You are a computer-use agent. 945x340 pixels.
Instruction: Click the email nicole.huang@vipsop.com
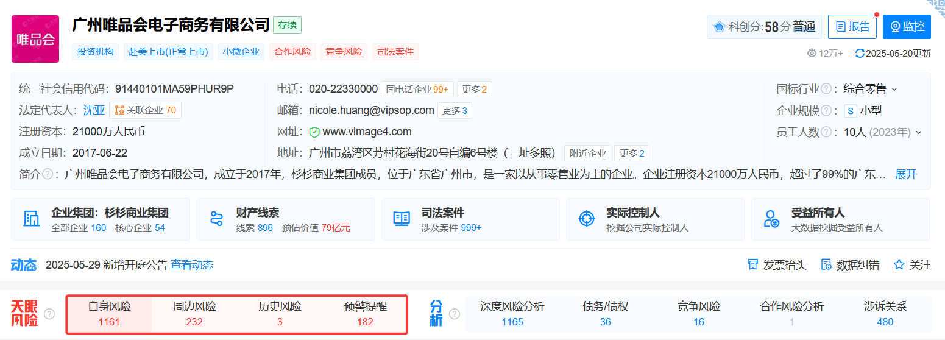[x=372, y=110]
